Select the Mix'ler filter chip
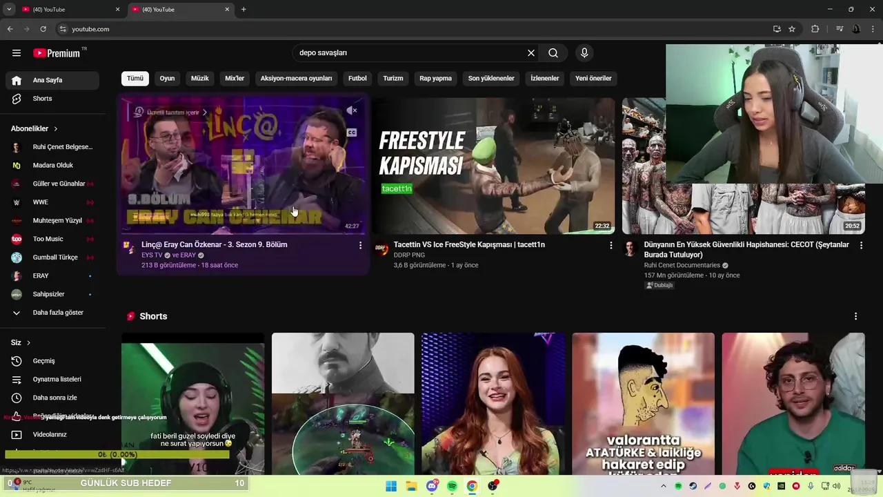883x497 pixels. click(235, 79)
